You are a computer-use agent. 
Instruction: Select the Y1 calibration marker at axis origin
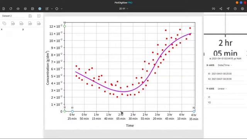coord(64,111)
